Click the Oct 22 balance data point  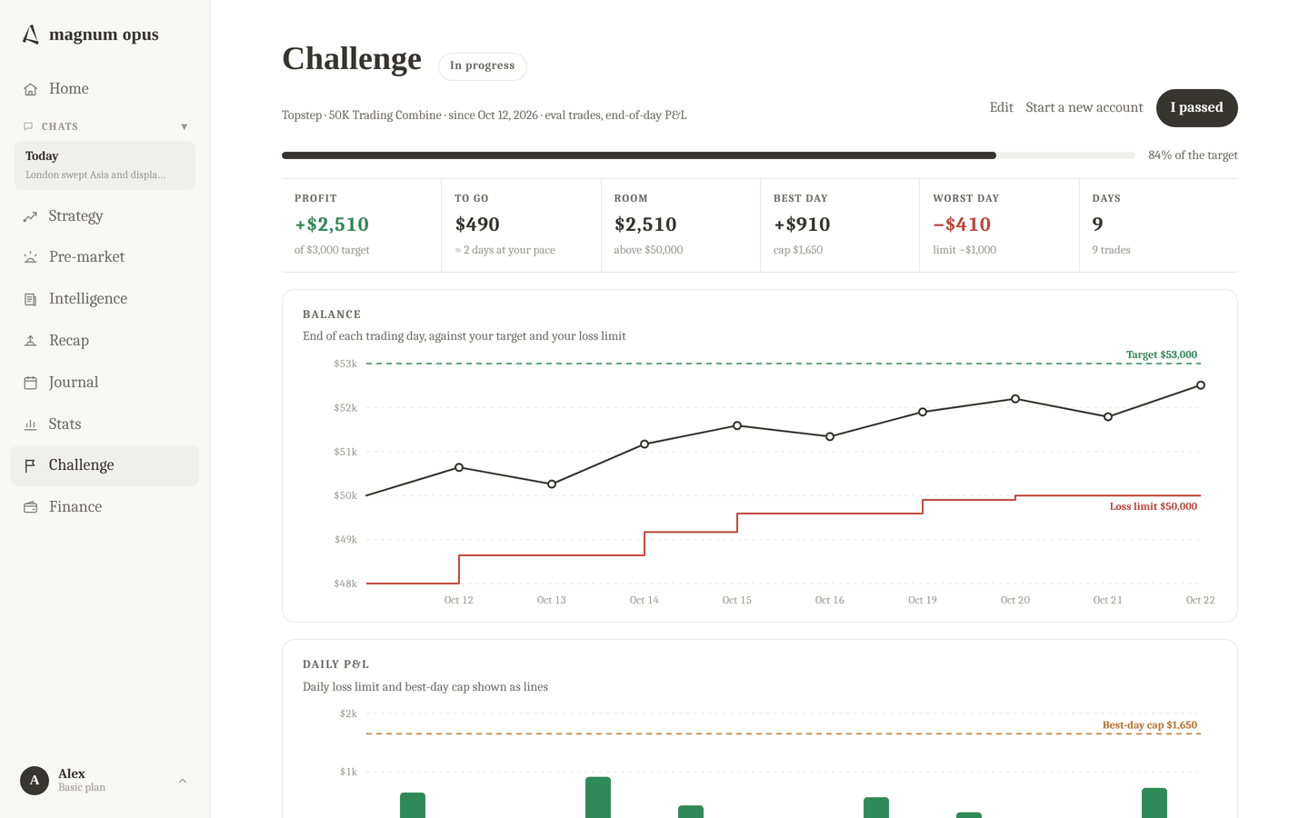tap(1201, 385)
